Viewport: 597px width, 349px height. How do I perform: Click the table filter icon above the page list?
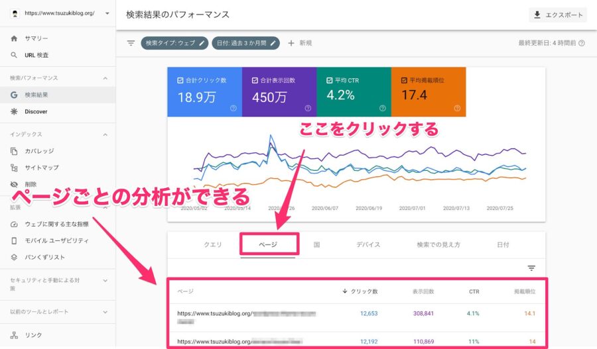[531, 268]
